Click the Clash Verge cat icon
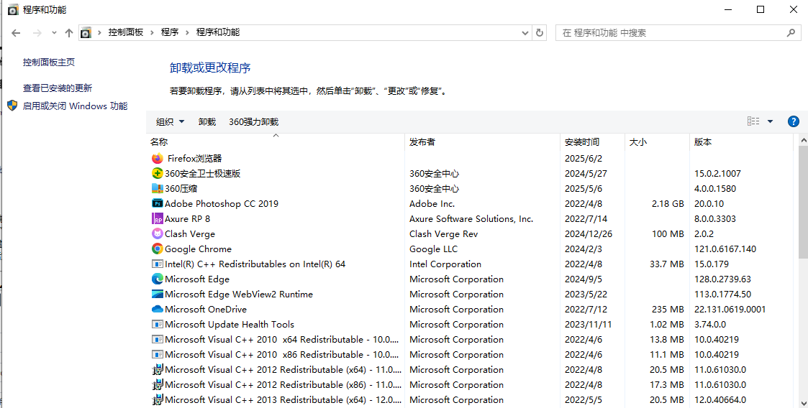Screen dimensions: 808x408 click(x=158, y=233)
